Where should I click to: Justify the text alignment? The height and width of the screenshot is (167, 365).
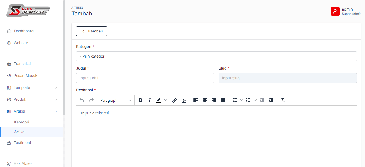[223, 100]
